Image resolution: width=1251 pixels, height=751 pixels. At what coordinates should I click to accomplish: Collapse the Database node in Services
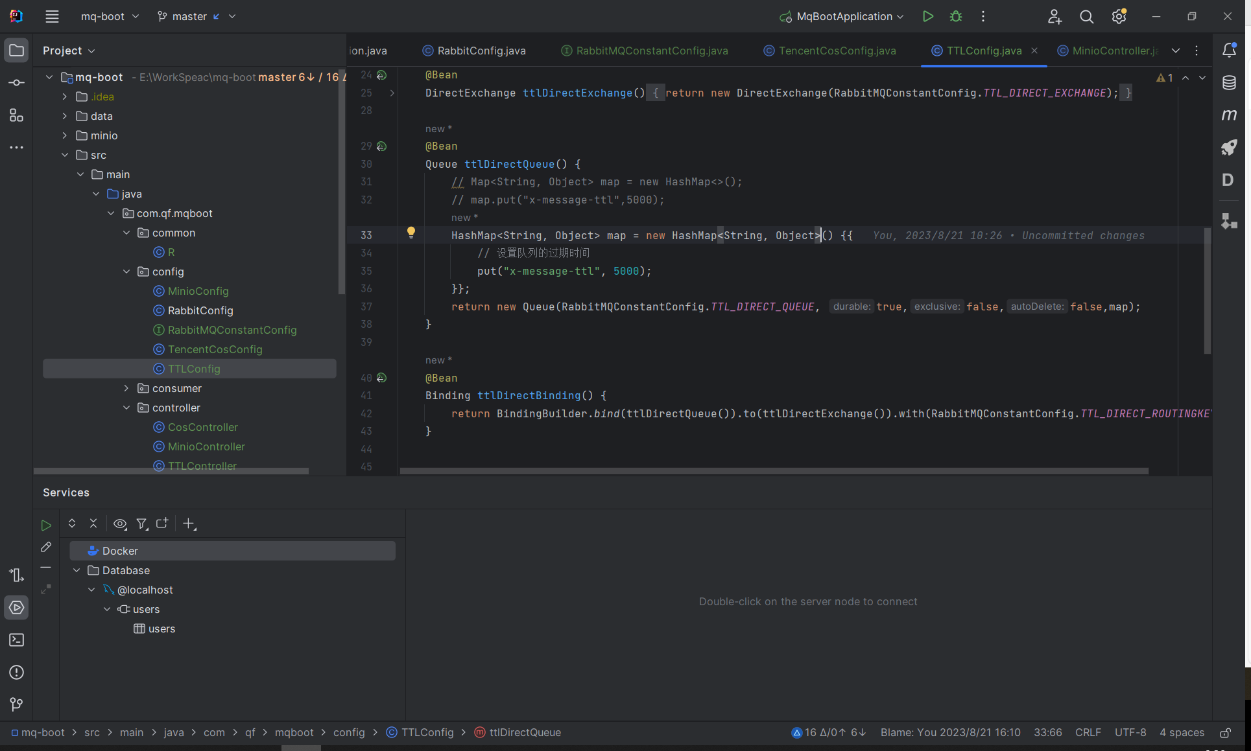click(x=77, y=570)
